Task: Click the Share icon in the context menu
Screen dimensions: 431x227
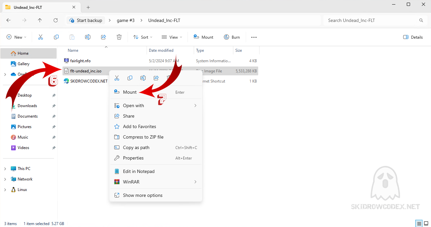Action: click(156, 78)
